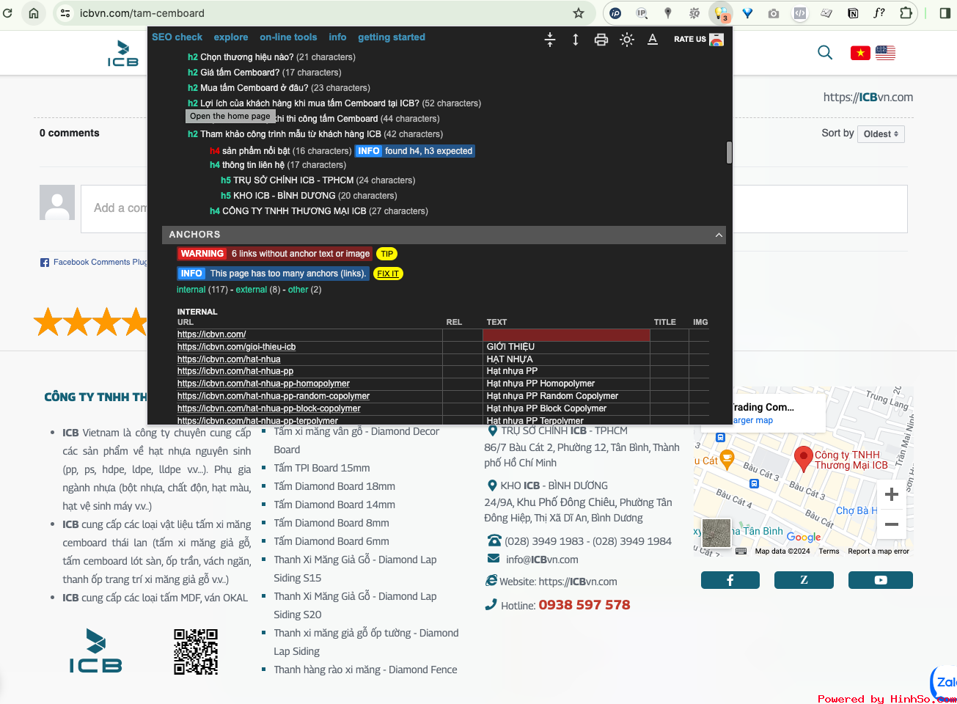Call hotline 0938 597 578
This screenshot has height=704, width=957.
(584, 605)
